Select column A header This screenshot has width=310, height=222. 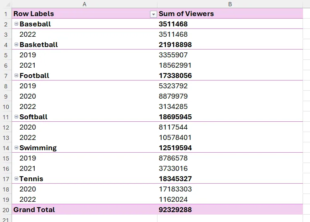[84, 4]
